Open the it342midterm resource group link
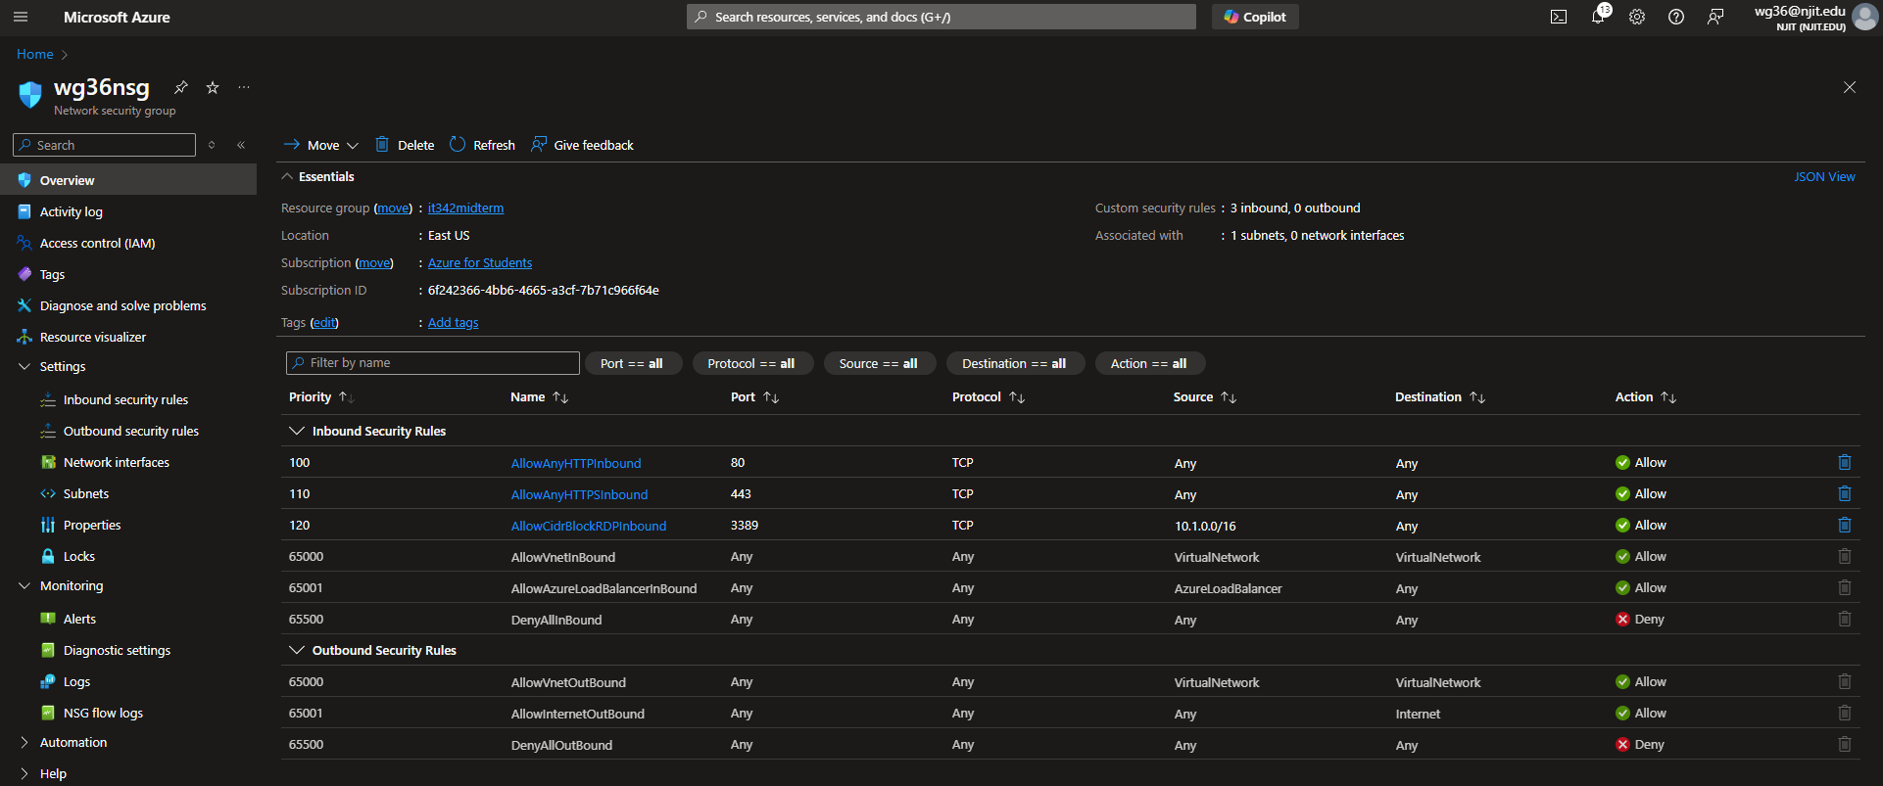 (465, 208)
